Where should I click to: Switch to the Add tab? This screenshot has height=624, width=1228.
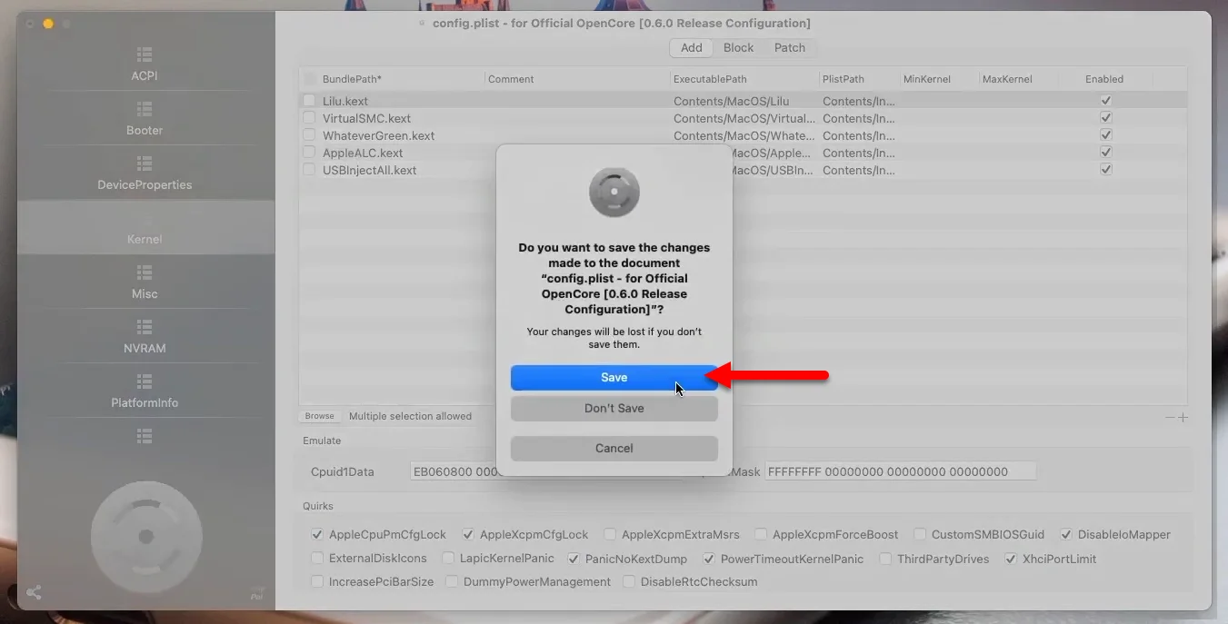(692, 48)
